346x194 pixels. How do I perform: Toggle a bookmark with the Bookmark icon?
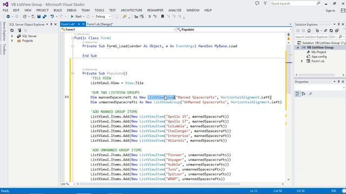click(162, 17)
